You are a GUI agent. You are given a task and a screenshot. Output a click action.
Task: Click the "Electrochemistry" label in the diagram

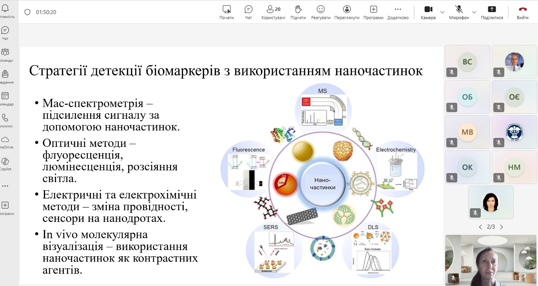pos(396,150)
